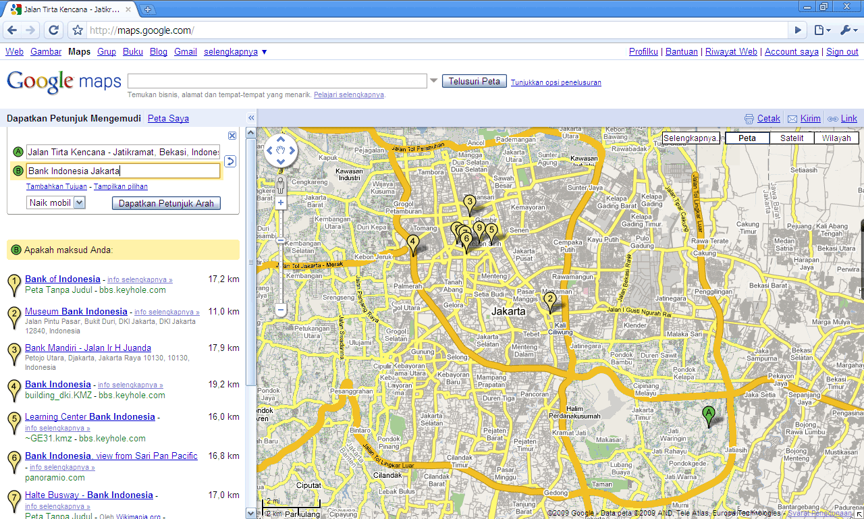Open Bank Mandiri - Jalan Ir H Juanda result
Screen dimensions: 864x519
88,348
